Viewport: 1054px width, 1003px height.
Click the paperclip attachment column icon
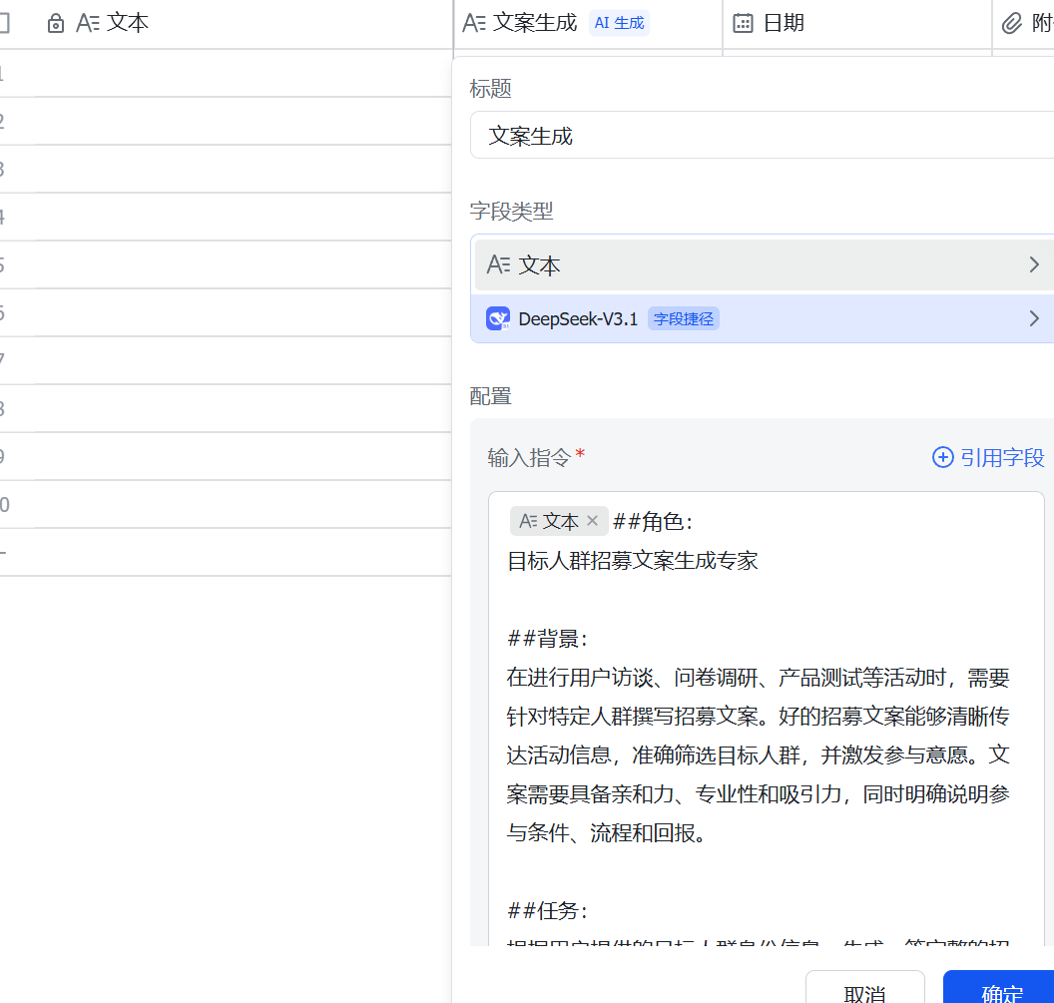click(1012, 23)
